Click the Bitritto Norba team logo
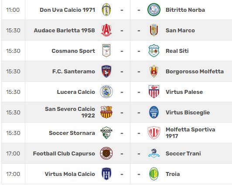Viewport: 232px width, 186px height. pos(154,10)
